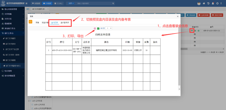Expand 文件收集 sidebar section
Viewport: 226px width, 110px height.
(12, 14)
